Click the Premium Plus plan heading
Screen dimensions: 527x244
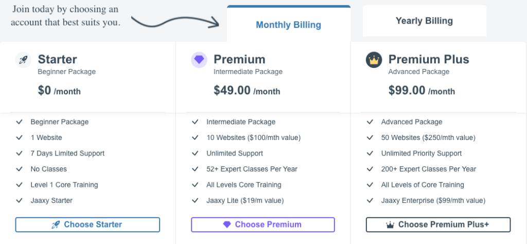429,59
